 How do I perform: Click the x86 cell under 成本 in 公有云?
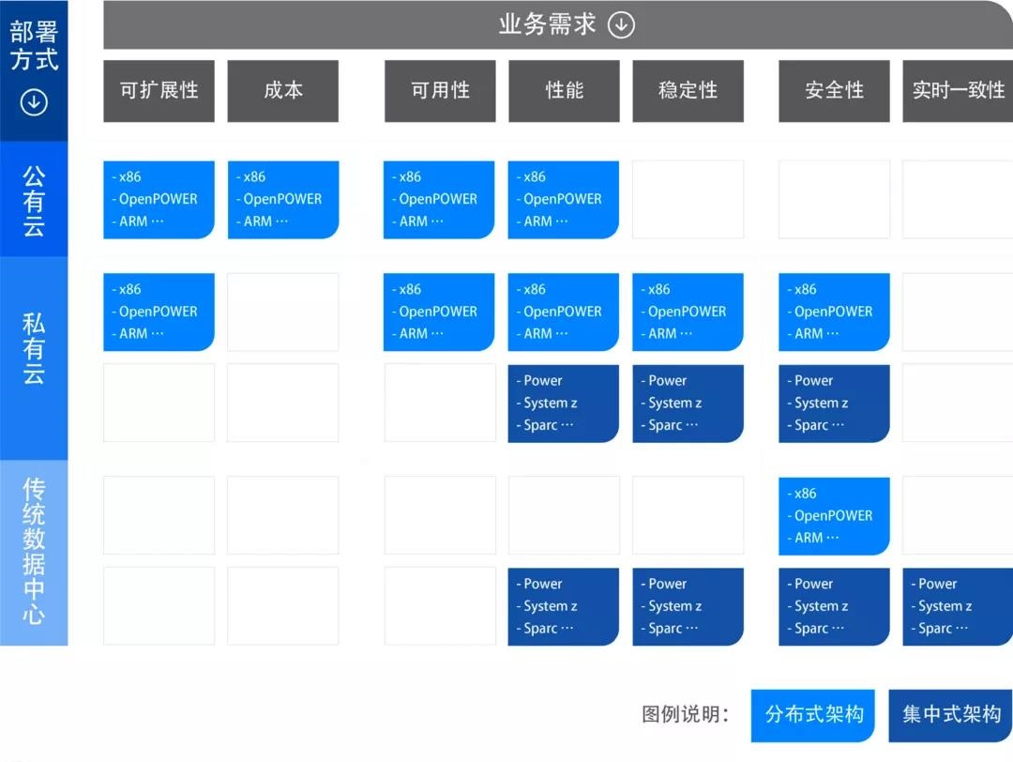coord(282,200)
